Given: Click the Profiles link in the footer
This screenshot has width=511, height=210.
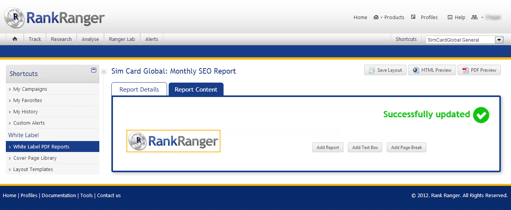Looking at the screenshot, I should tap(29, 196).
